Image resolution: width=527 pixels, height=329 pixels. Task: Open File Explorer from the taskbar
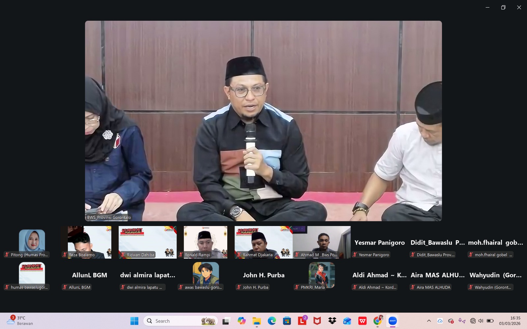click(x=257, y=321)
